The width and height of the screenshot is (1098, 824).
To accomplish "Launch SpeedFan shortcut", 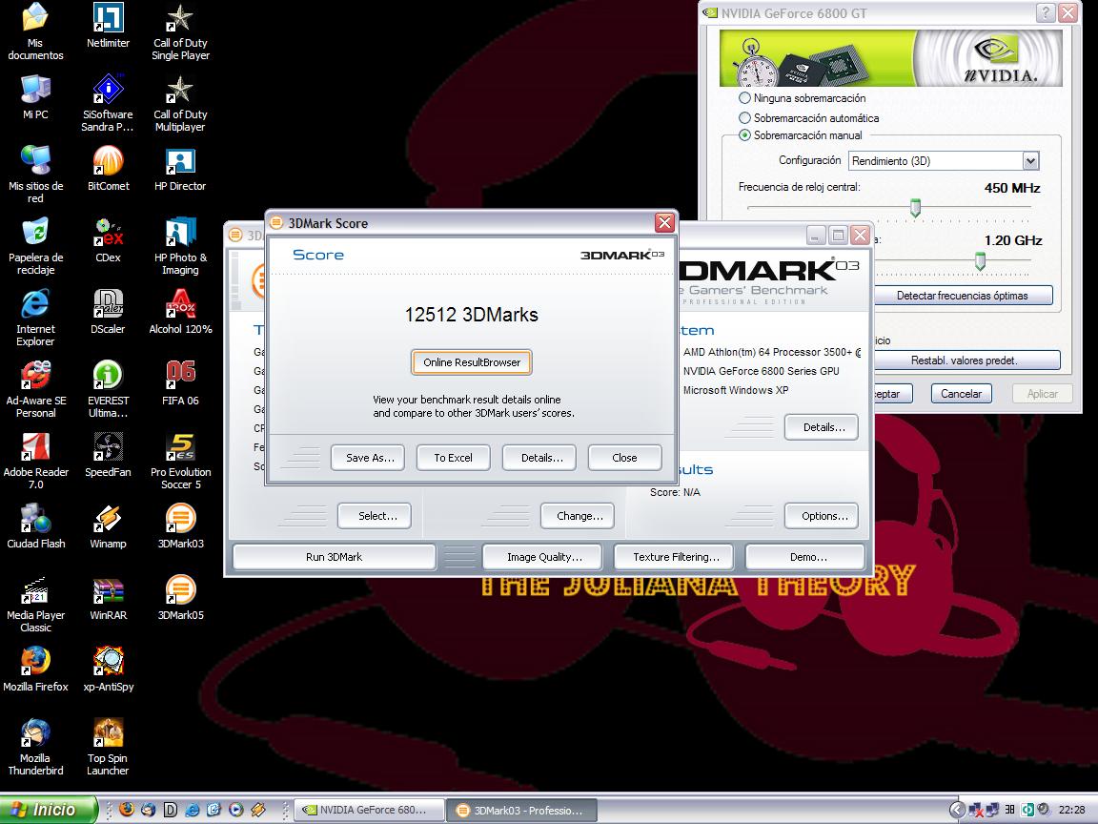I will point(108,455).
